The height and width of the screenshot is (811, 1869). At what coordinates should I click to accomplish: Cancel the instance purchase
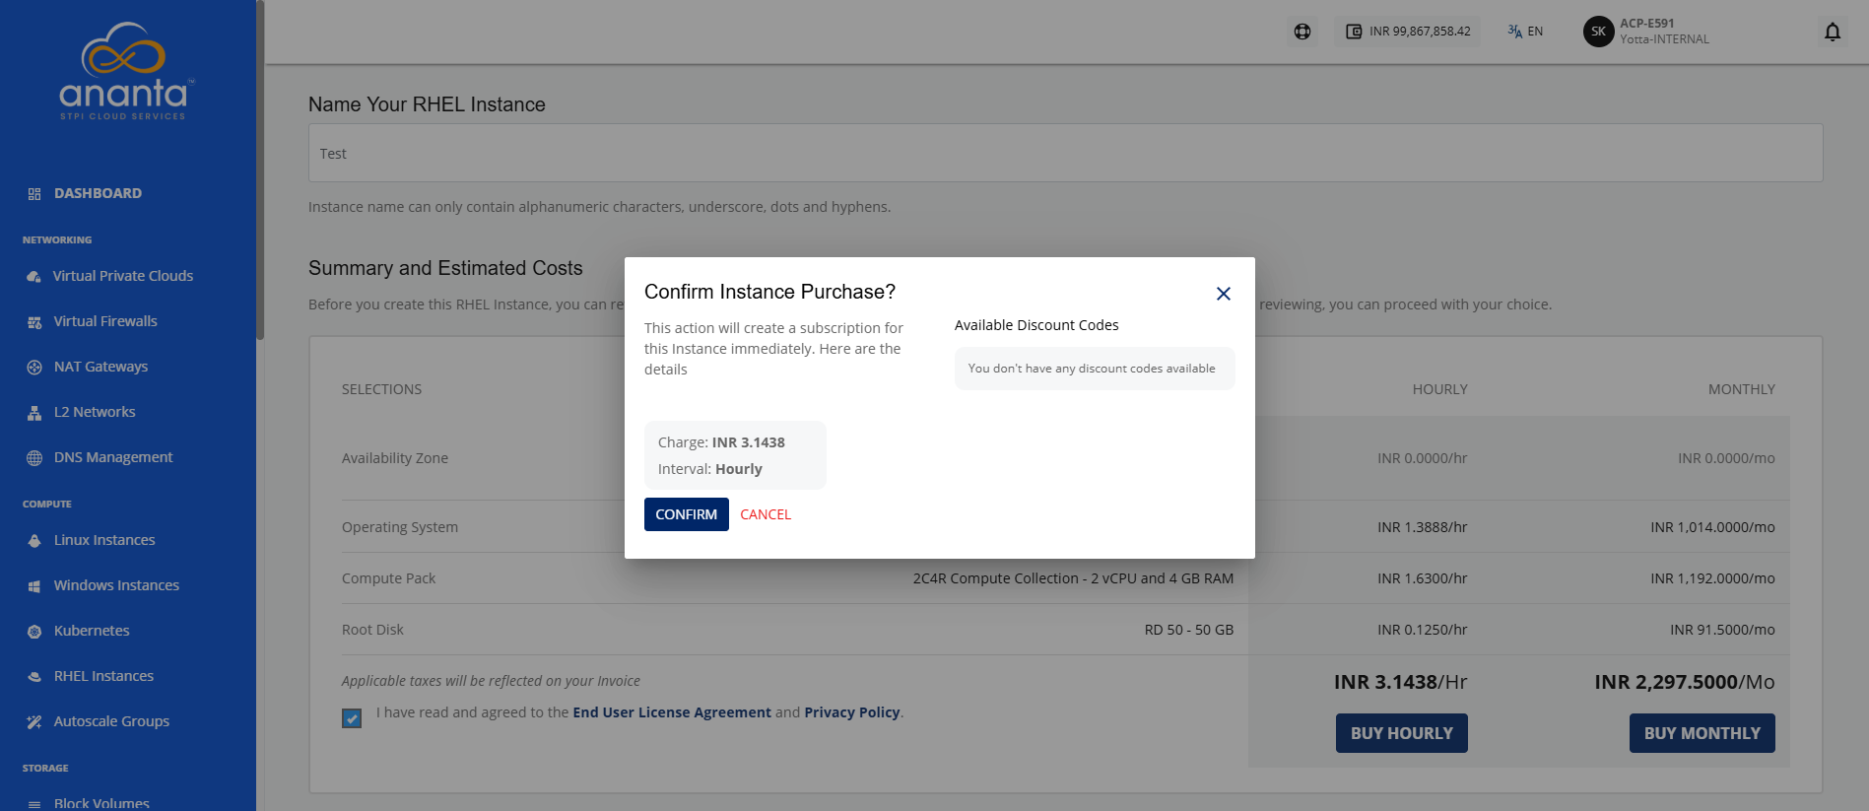tap(766, 514)
